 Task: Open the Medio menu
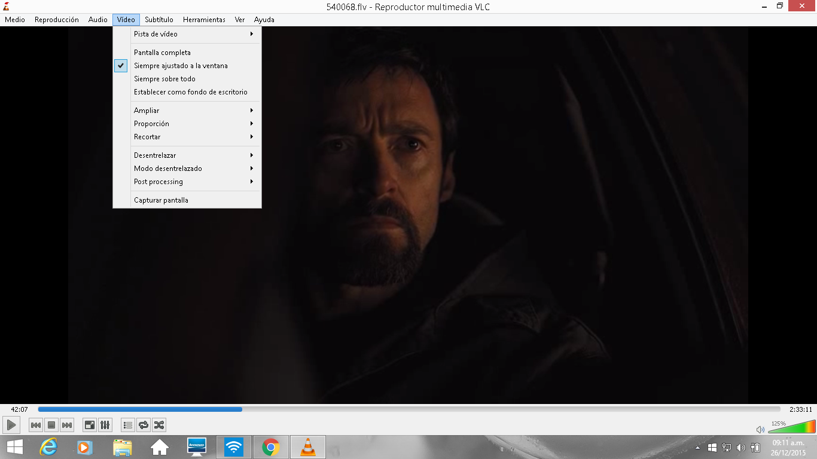click(15, 20)
